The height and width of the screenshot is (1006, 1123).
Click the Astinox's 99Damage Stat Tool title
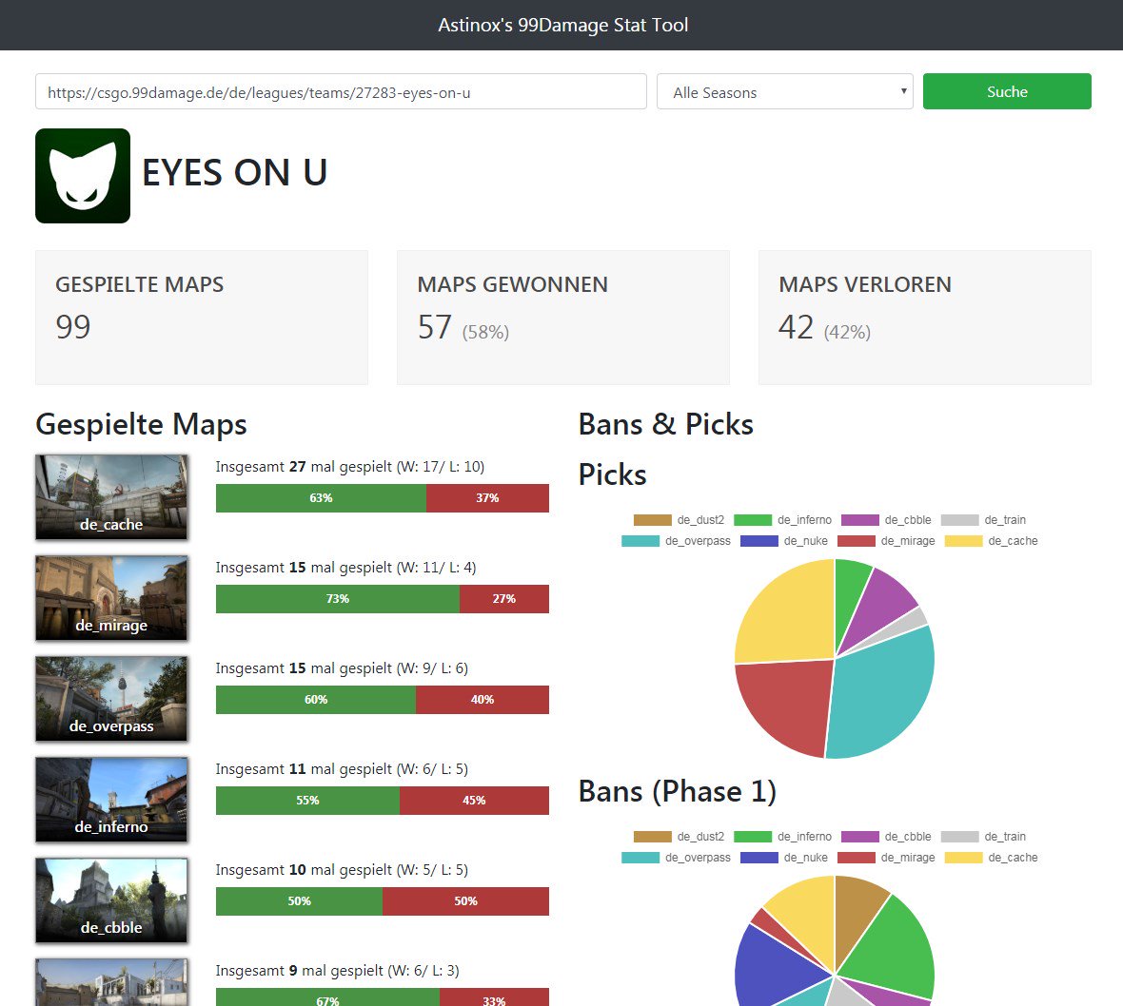[x=563, y=25]
